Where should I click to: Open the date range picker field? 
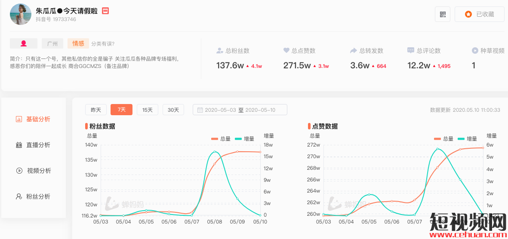pyautogui.click(x=240, y=110)
